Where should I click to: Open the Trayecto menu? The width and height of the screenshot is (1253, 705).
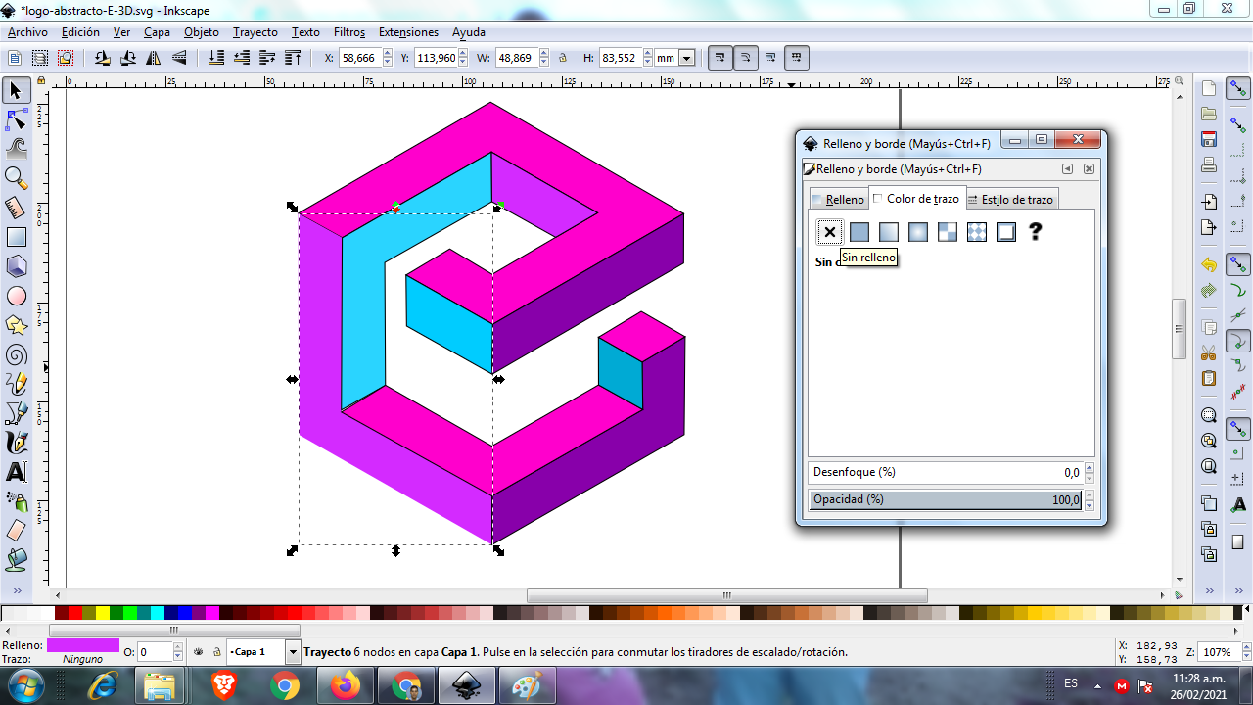tap(255, 32)
